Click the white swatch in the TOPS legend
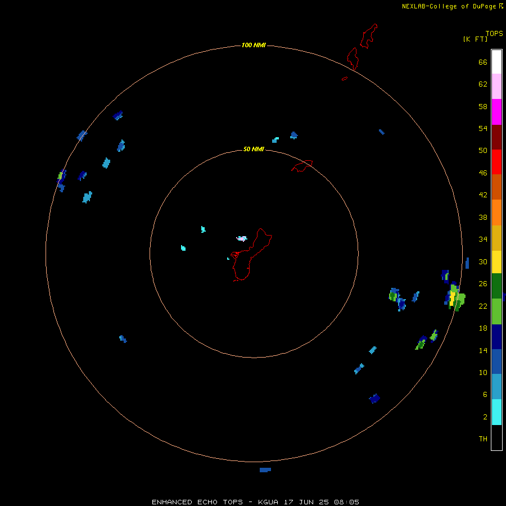This screenshot has height=506, width=506. tap(496, 62)
